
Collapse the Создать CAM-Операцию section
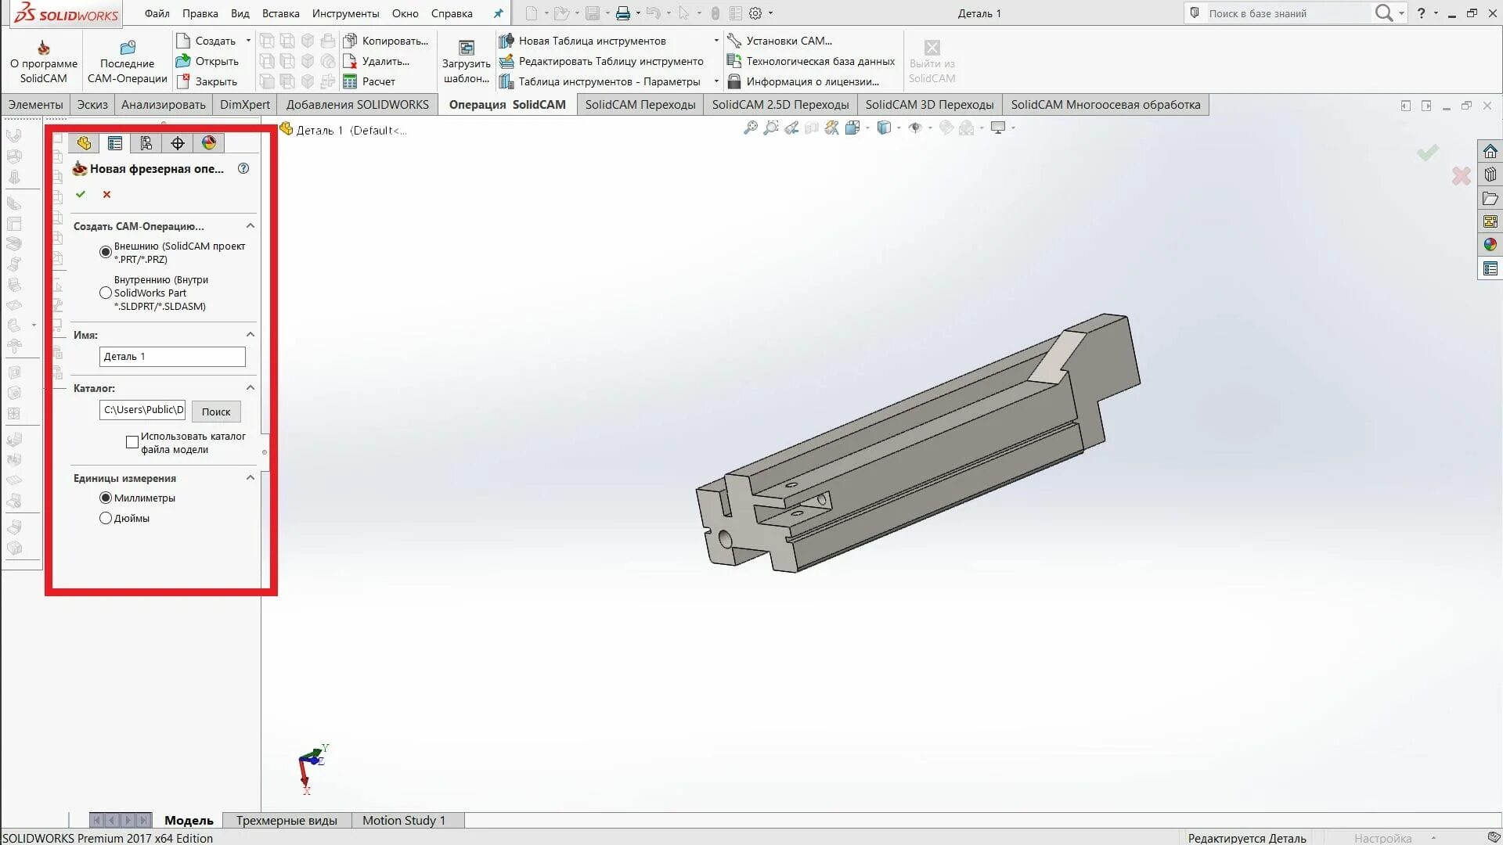point(250,225)
